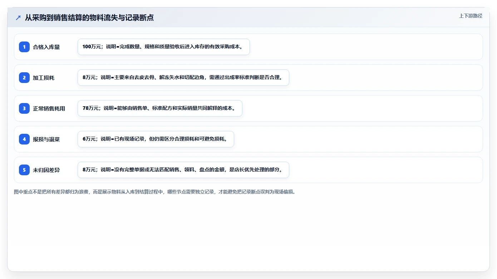Open the 78万元 description box
This screenshot has height=279, width=497.
(160, 108)
